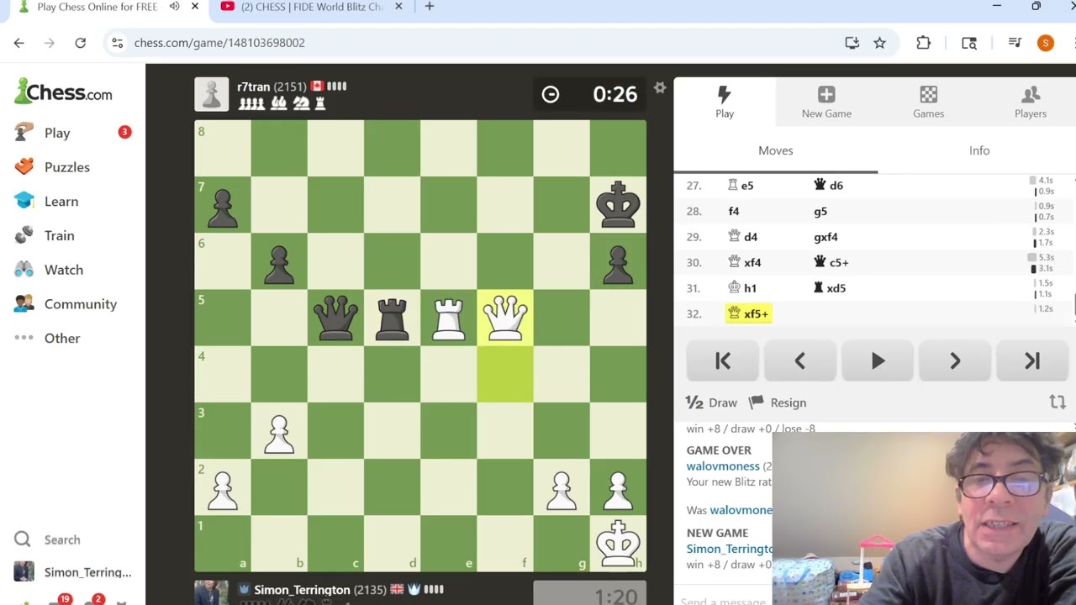Select move 27 Re5 in move list

coord(741,185)
